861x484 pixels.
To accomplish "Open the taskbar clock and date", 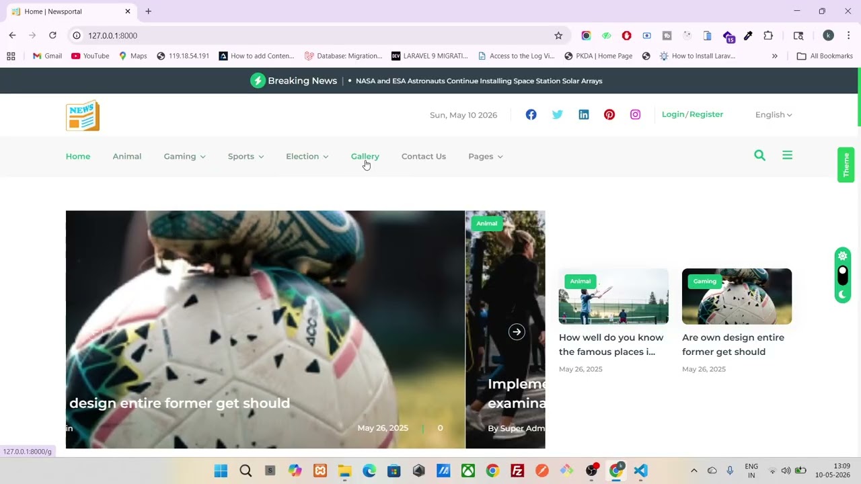I will click(x=833, y=471).
